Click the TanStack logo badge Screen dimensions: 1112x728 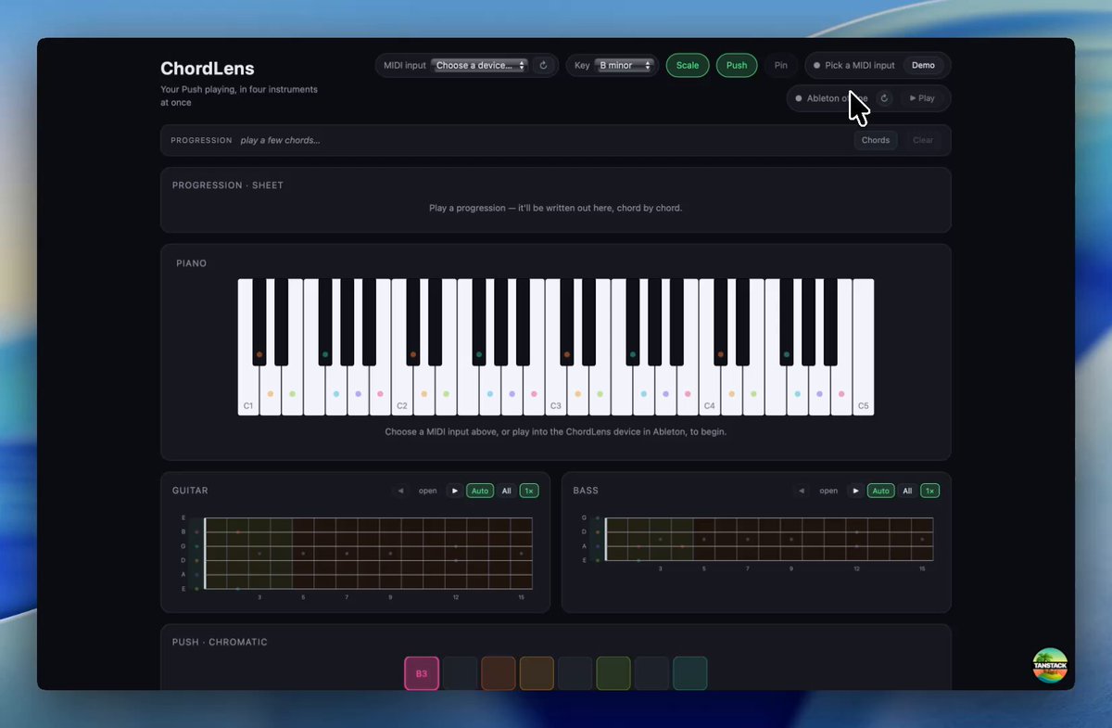click(1050, 665)
